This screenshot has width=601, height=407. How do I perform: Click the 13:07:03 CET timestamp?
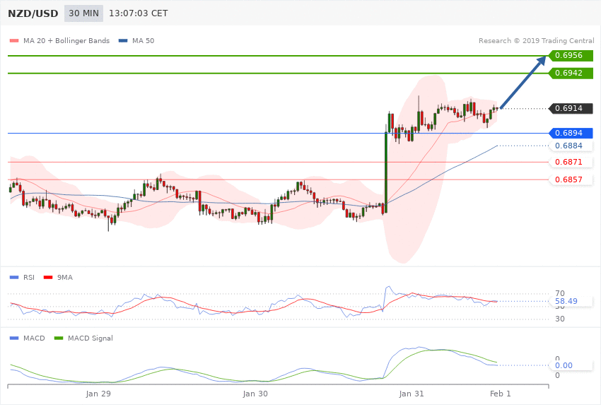coord(139,13)
